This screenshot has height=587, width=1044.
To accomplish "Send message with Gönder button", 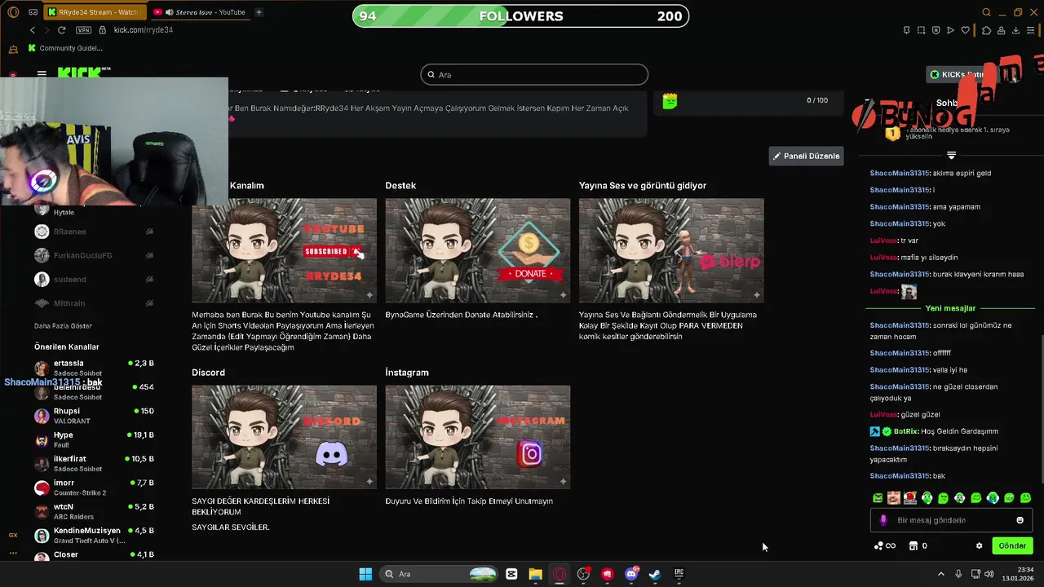I will 1012,545.
